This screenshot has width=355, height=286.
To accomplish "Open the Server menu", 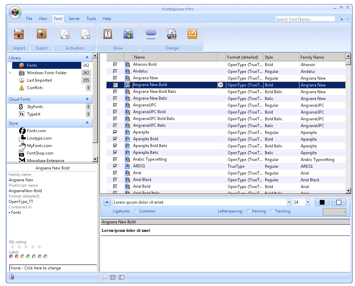I will point(74,19).
